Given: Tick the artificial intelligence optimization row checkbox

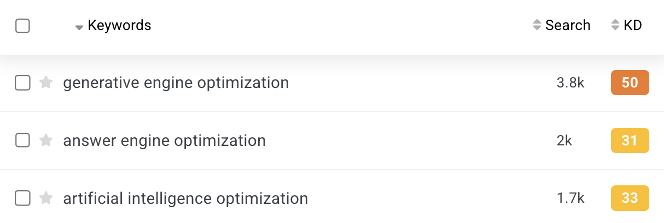Looking at the screenshot, I should click(22, 198).
